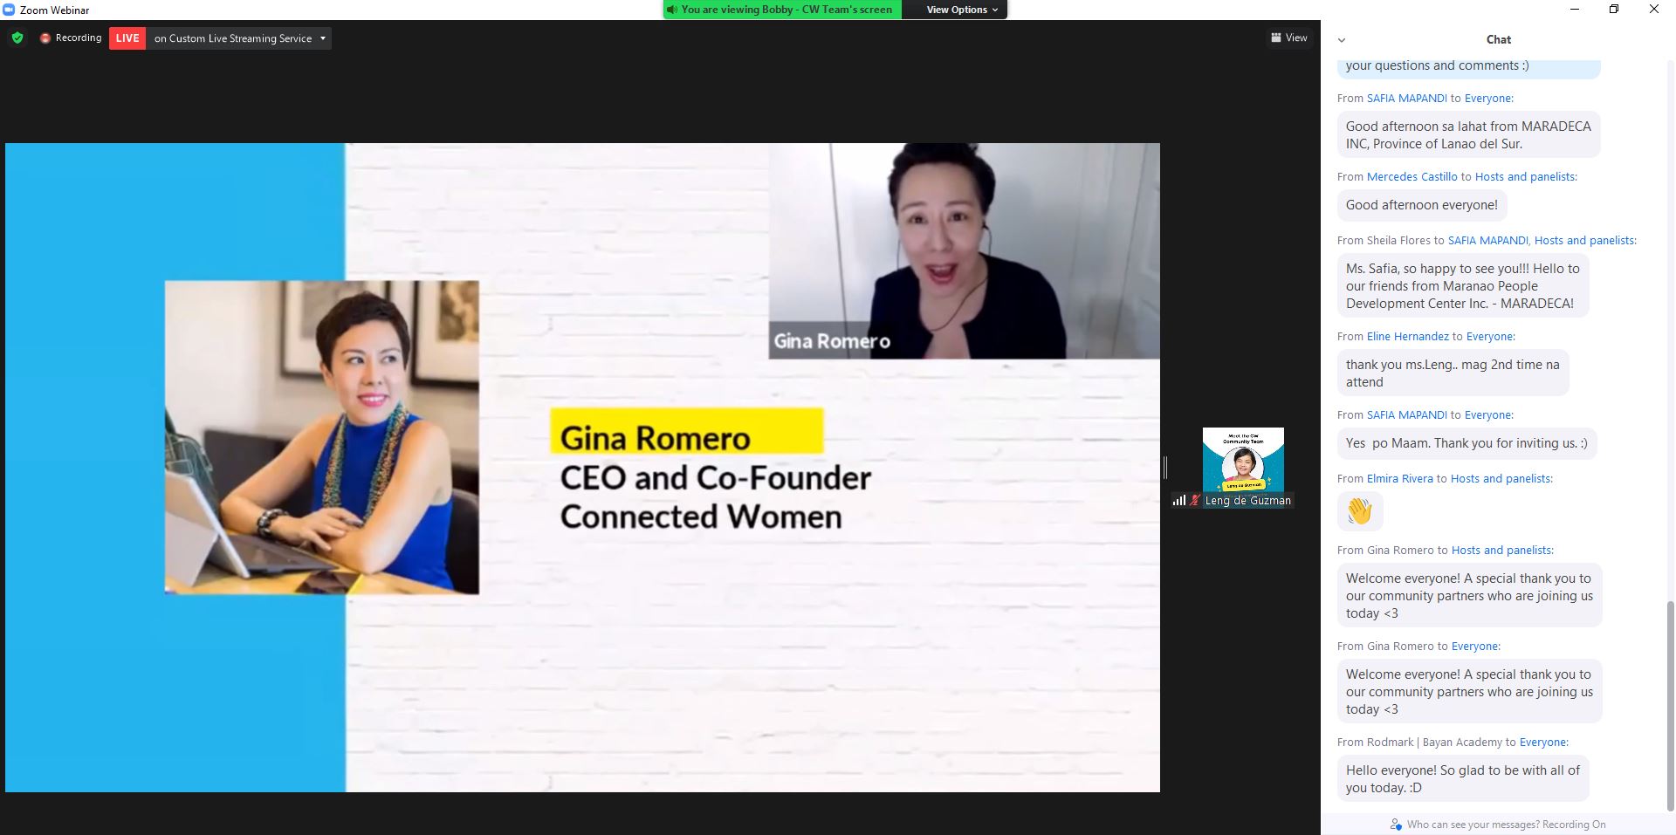Click the waving hand emoji message
The width and height of the screenshot is (1676, 835).
[1359, 510]
